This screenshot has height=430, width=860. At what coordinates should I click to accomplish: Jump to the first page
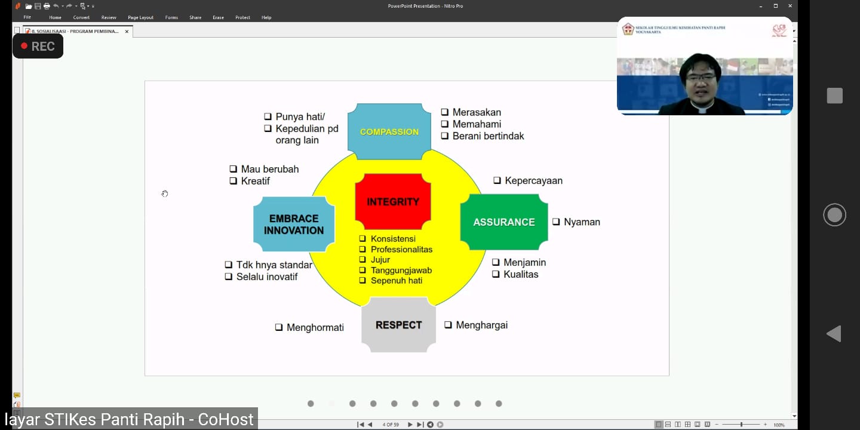tap(361, 425)
